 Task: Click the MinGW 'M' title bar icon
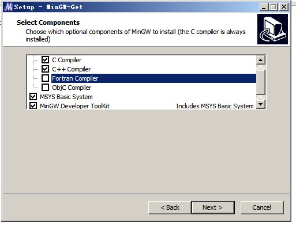[9, 7]
